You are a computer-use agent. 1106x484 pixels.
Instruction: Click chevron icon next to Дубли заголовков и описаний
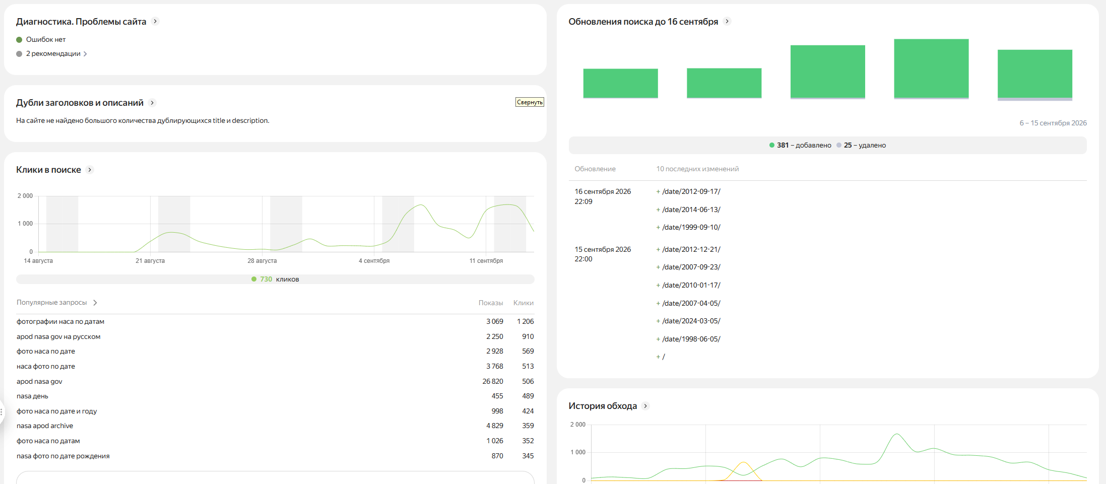(152, 103)
